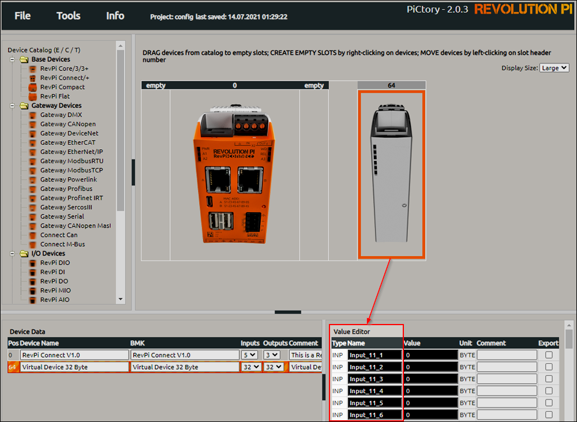Viewport: 577px width, 422px height.
Task: Edit Device Name field of RevPi Connect V1.0
Action: [74, 355]
